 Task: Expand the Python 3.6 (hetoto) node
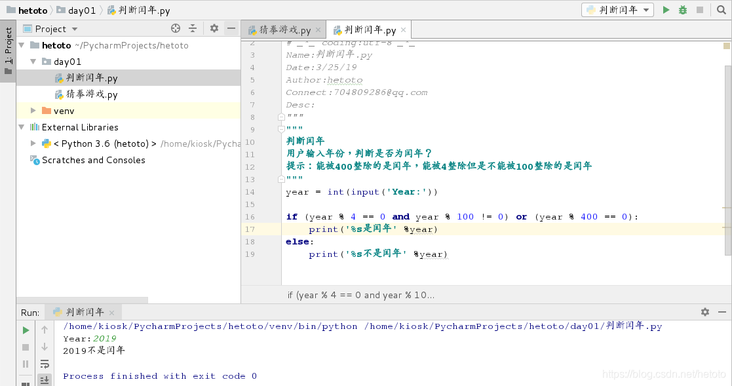point(33,144)
